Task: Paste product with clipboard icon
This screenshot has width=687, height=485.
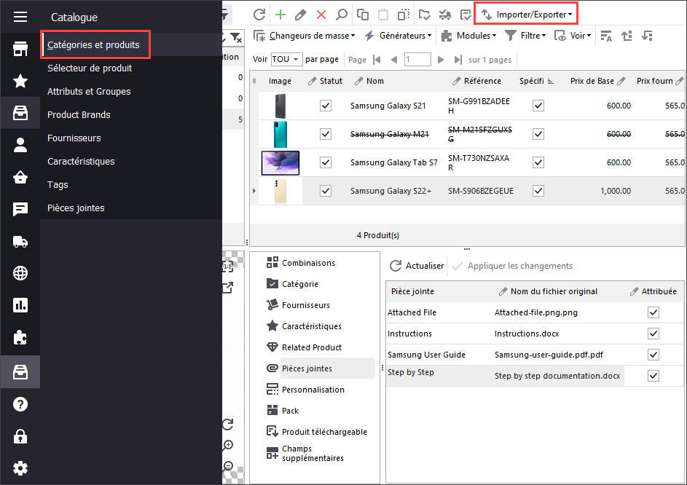Action: [x=383, y=15]
